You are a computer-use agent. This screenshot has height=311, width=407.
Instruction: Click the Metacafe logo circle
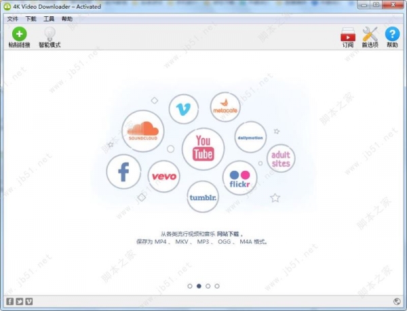pos(225,107)
